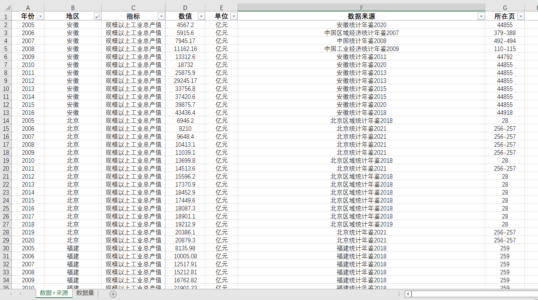Click header cell 所在页
The image size is (538, 300).
(x=505, y=16)
